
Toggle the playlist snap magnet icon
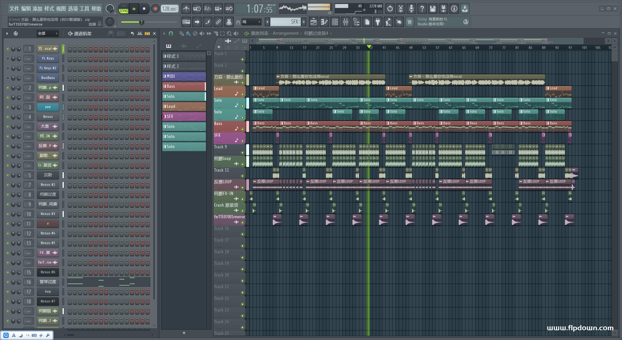point(171,33)
